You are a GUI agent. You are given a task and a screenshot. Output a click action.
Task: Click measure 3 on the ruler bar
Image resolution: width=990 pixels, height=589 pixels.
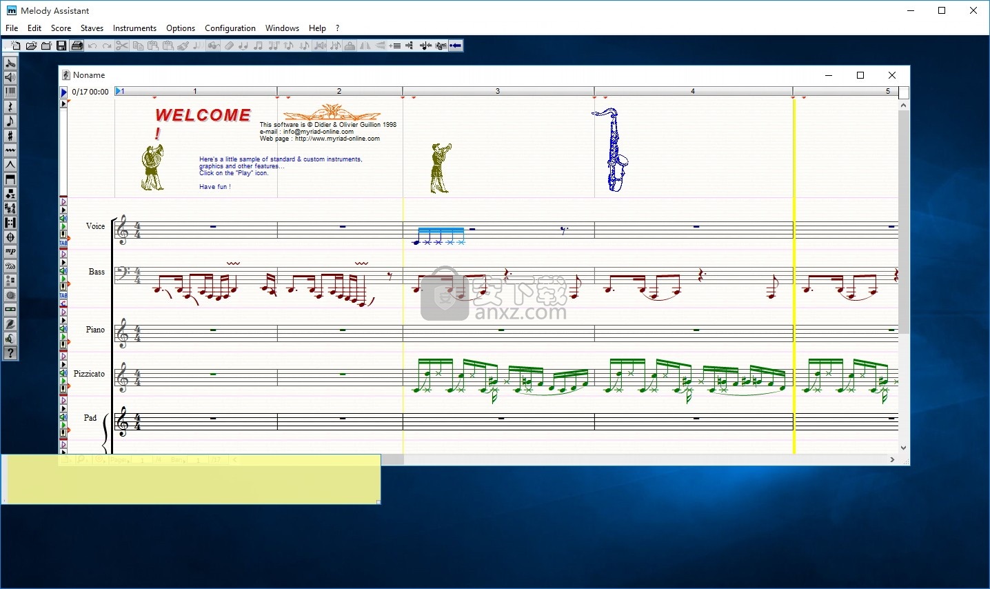pos(498,91)
